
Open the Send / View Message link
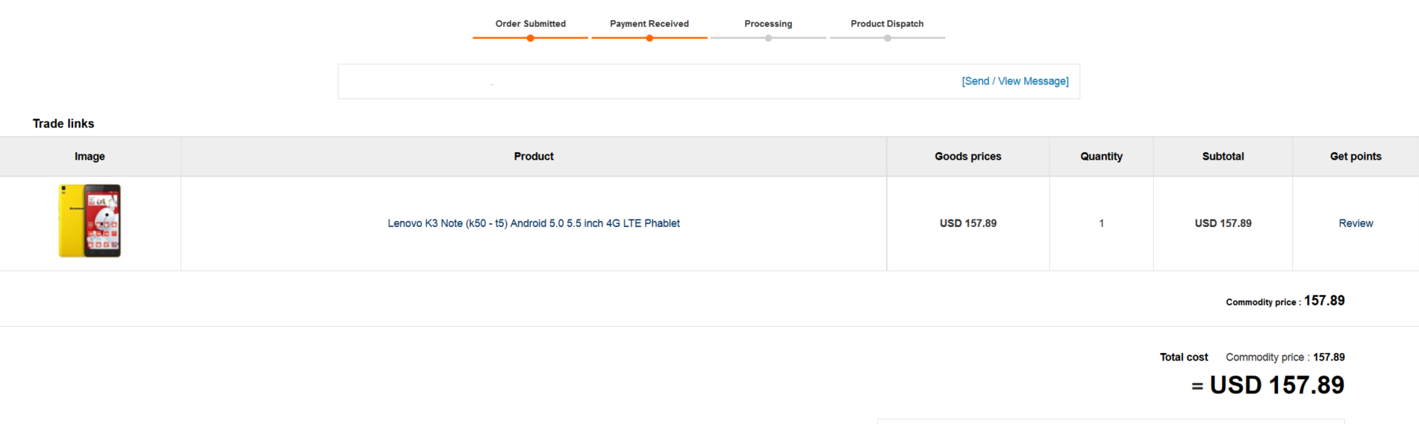(1015, 81)
